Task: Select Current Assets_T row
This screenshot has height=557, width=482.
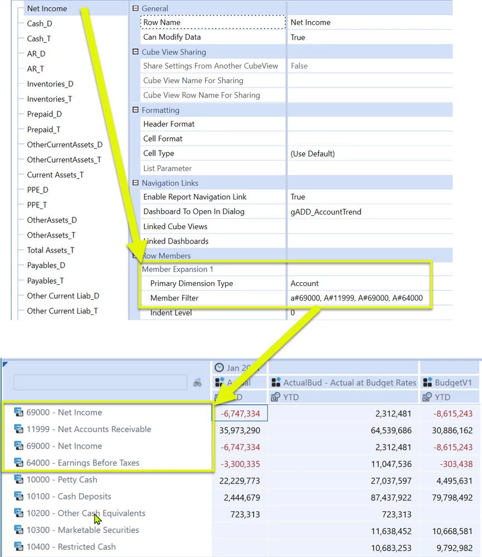Action: point(55,175)
